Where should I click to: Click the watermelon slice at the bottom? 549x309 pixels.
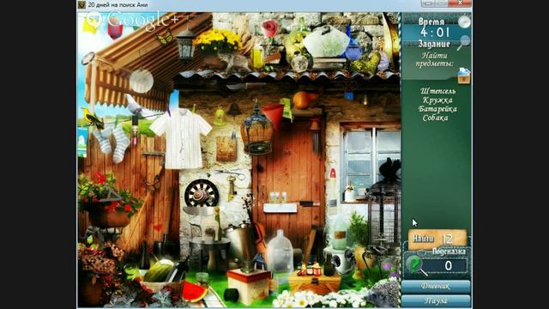[195, 292]
